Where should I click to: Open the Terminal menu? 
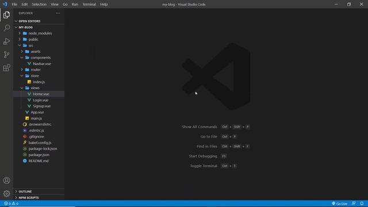pos(89,4)
